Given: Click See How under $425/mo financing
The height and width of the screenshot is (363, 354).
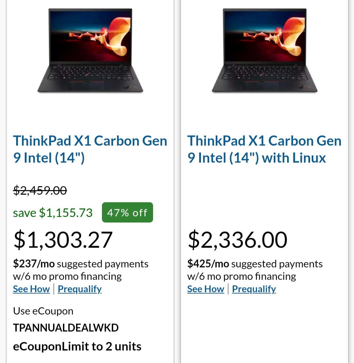Looking at the screenshot, I should point(206,289).
